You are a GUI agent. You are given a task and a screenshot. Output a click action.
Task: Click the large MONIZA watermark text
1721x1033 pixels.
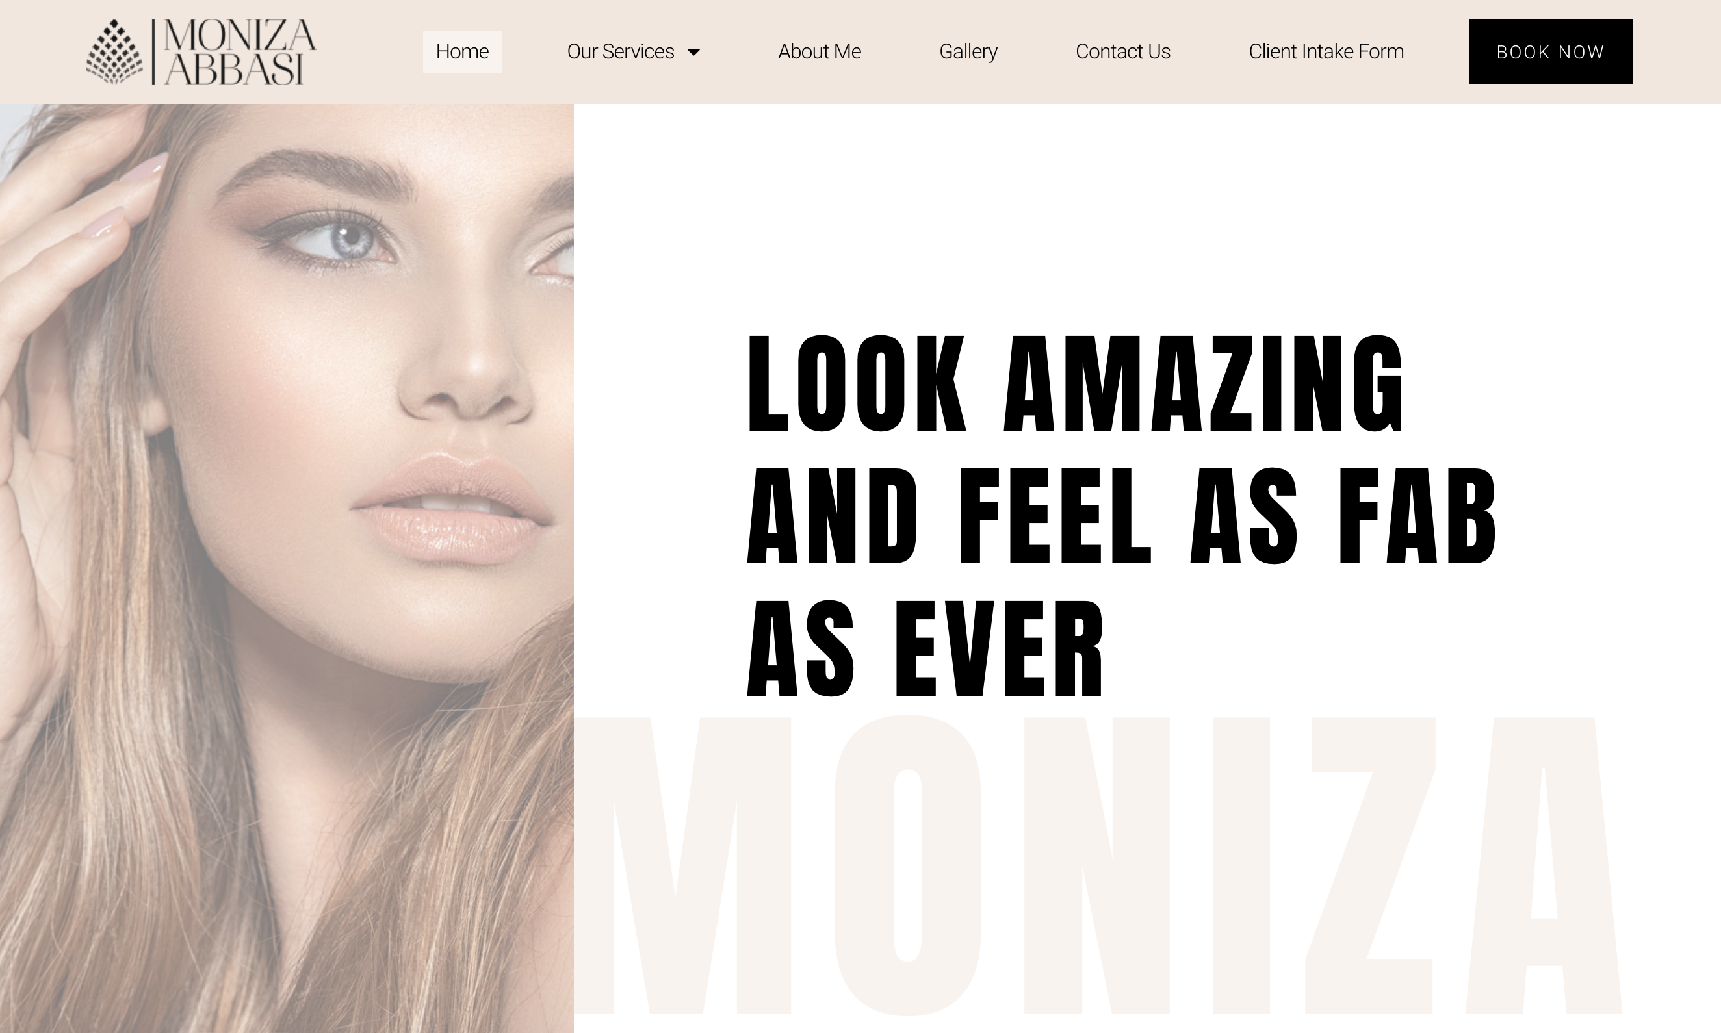click(1100, 865)
